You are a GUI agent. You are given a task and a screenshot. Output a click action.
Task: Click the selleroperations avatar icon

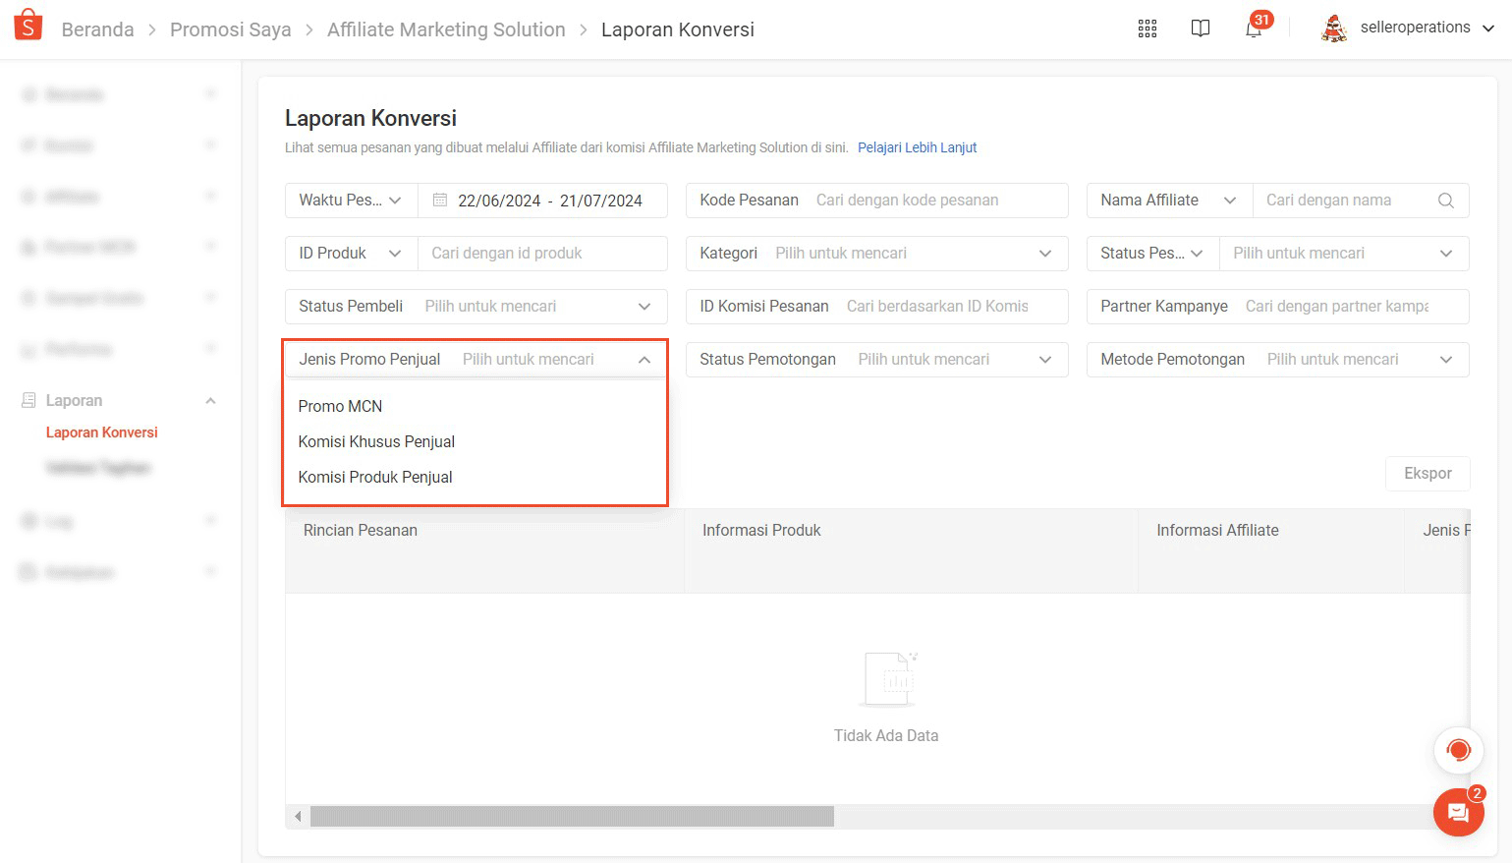coord(1333,29)
